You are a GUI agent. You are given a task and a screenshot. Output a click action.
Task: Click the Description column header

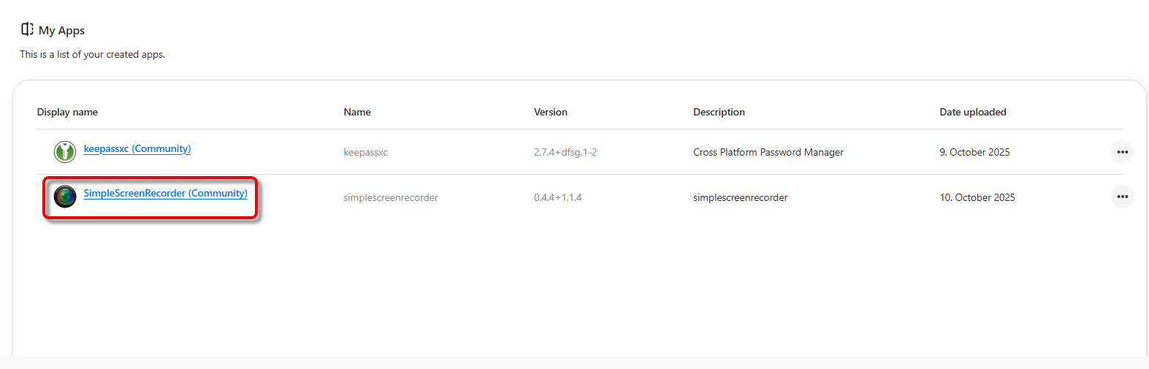[719, 112]
